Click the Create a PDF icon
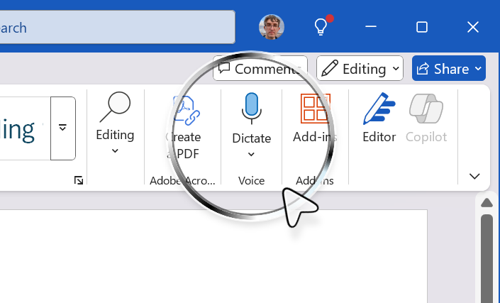 pos(183,110)
